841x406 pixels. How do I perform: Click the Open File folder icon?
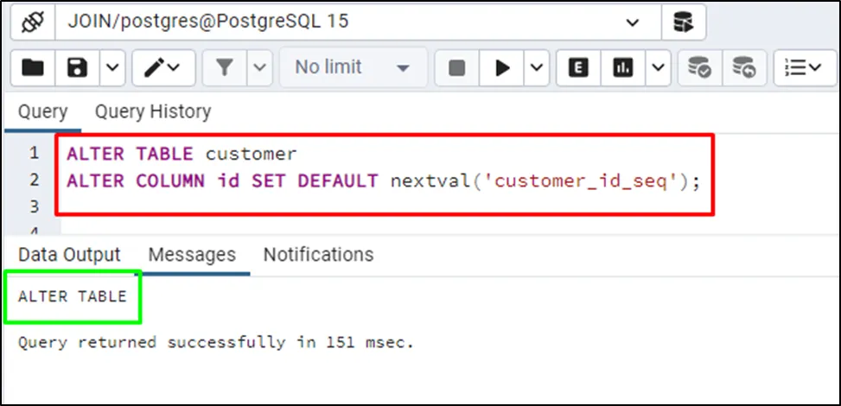coord(33,67)
